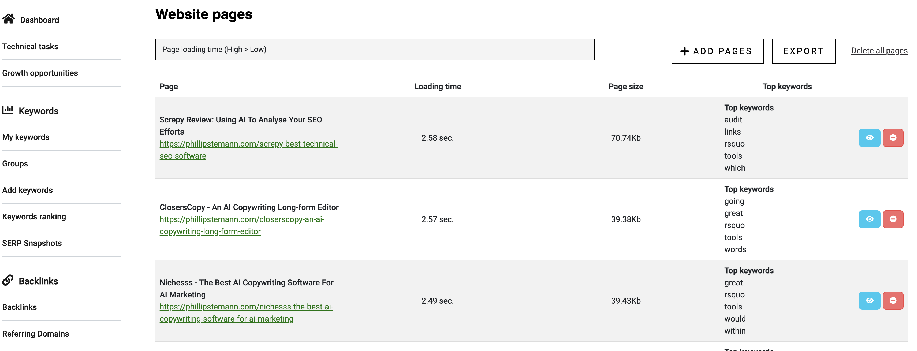Click the Dashboard home icon
Screen dimensions: 917x351
coord(9,19)
